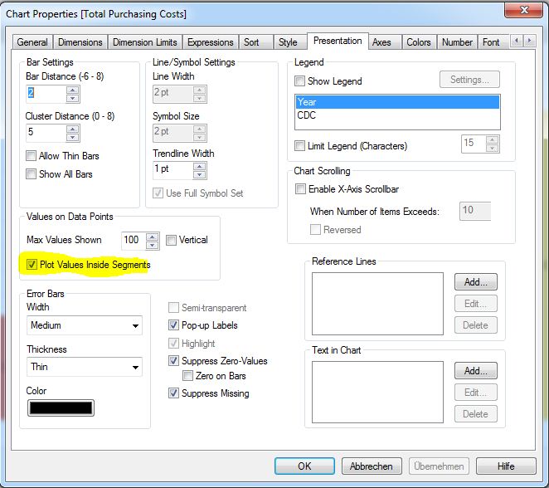549x488 pixels.
Task: Focus the Max Values Shown field
Action: (134, 241)
